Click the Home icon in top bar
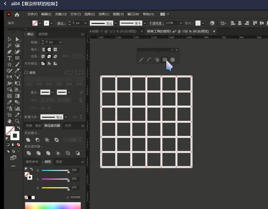This screenshot has height=209, width=268. click(x=17, y=14)
